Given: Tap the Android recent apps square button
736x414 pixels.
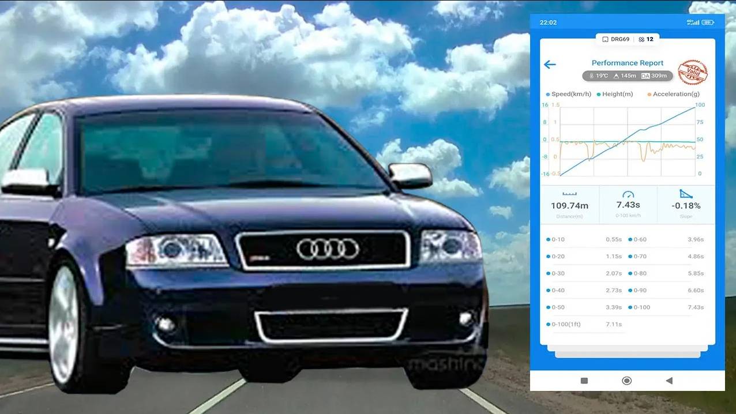Looking at the screenshot, I should [584, 381].
